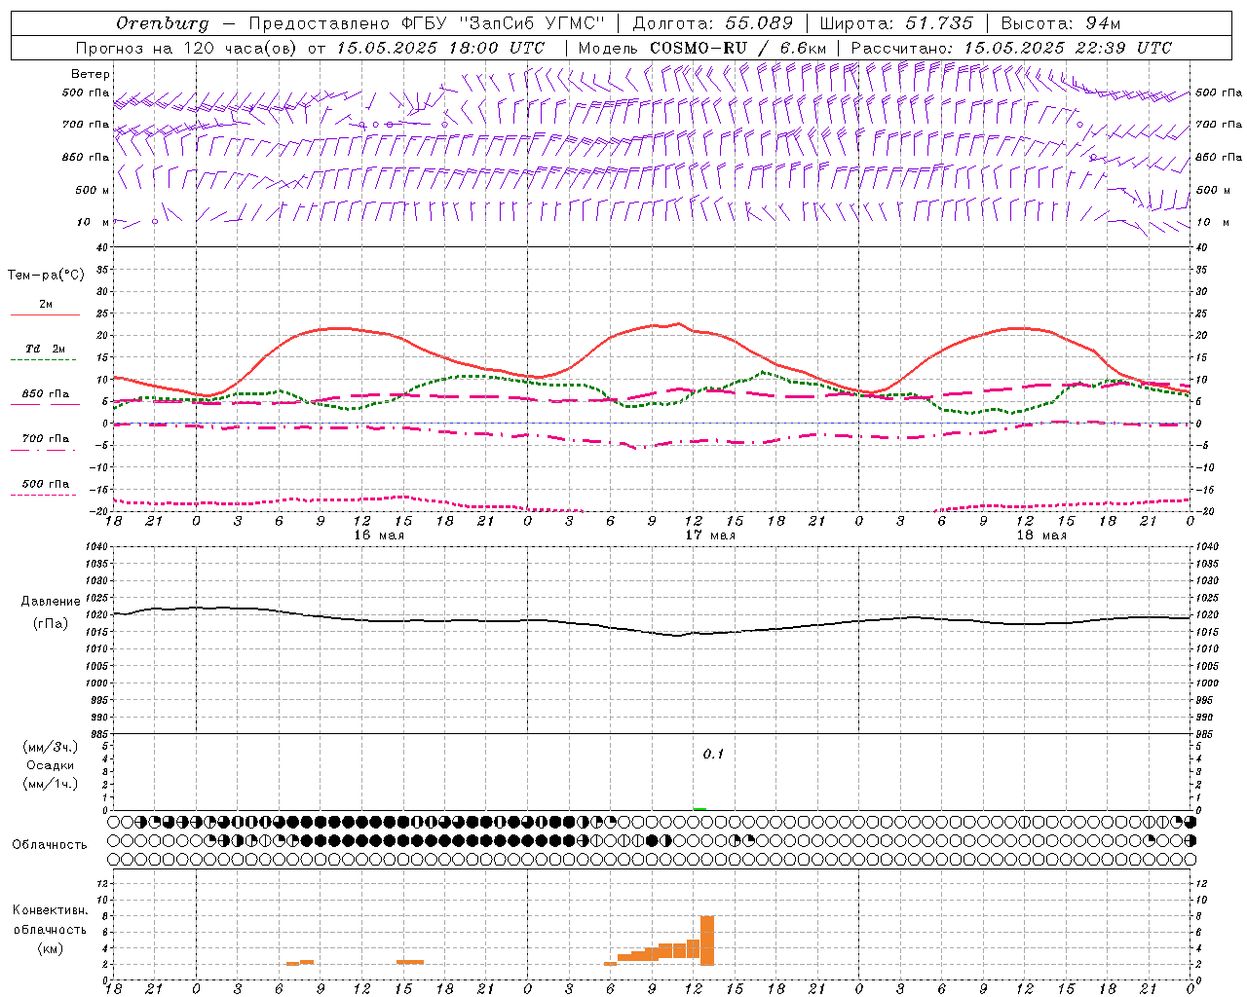The width and height of the screenshot is (1247, 997).
Task: Click the Давление panel label
Action: [51, 602]
